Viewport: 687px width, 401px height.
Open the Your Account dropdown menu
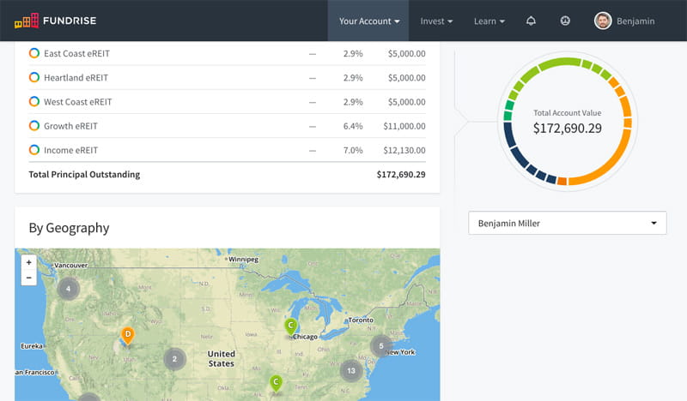[369, 21]
